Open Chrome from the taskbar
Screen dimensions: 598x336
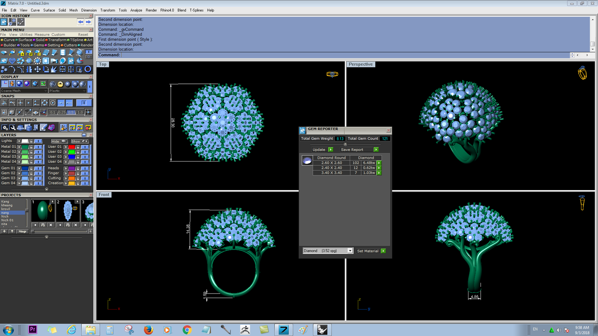pyautogui.click(x=187, y=330)
